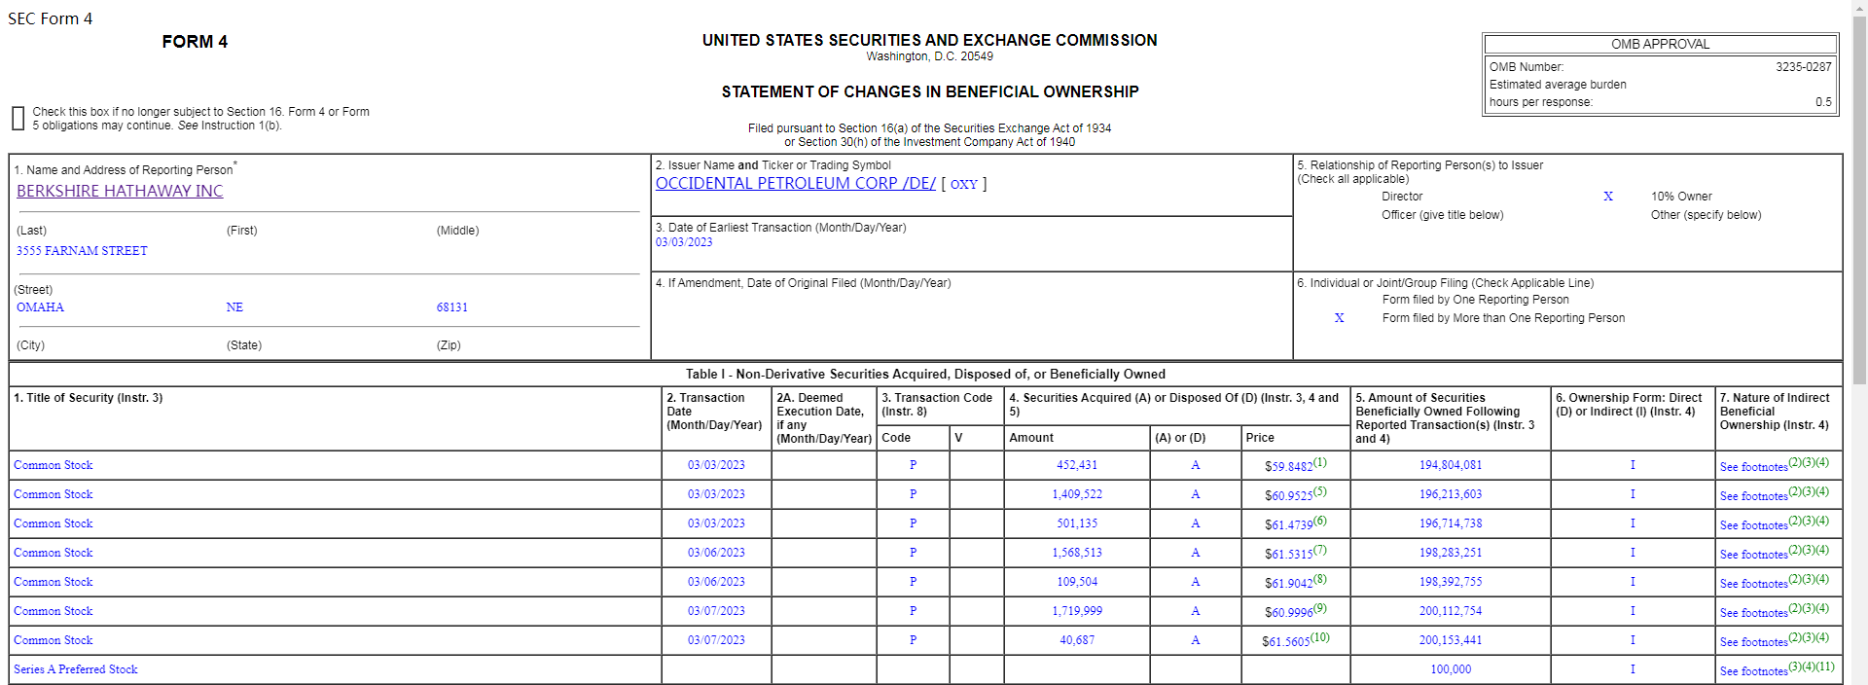The height and width of the screenshot is (685, 1868).
Task: Click the 03/03/2023 earliest transaction date
Action: [684, 242]
